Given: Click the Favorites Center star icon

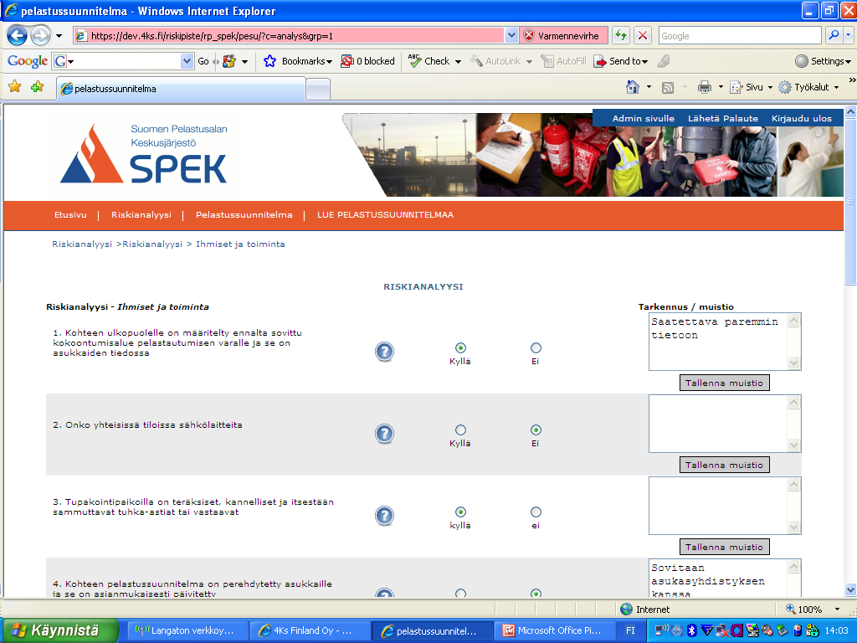Looking at the screenshot, I should [x=15, y=87].
